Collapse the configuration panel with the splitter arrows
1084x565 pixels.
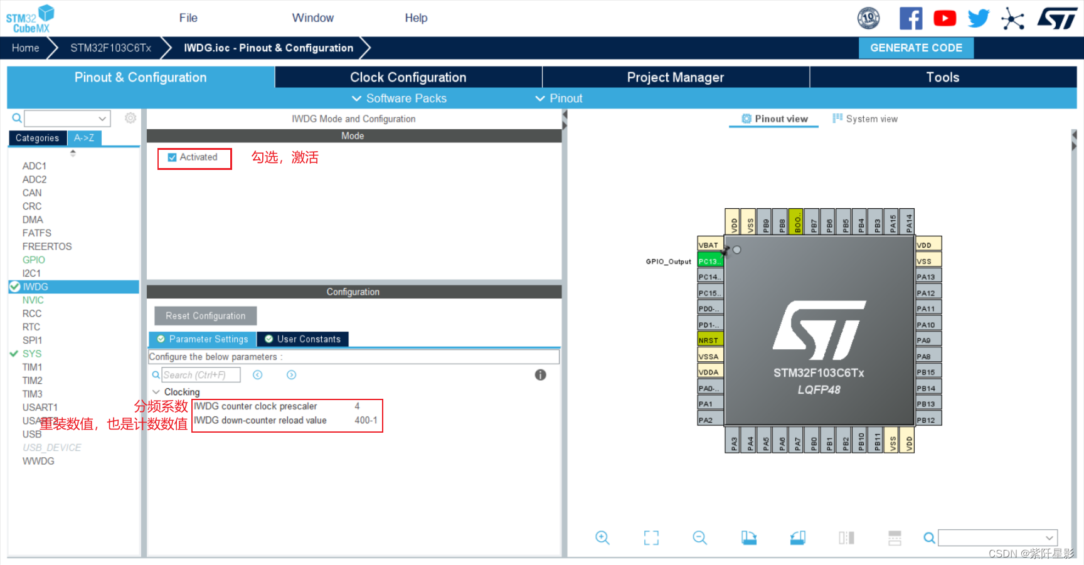pyautogui.click(x=565, y=120)
